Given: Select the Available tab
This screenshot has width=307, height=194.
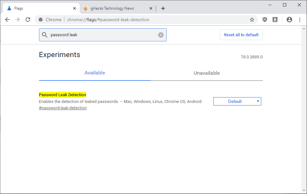Looking at the screenshot, I should 95,73.
